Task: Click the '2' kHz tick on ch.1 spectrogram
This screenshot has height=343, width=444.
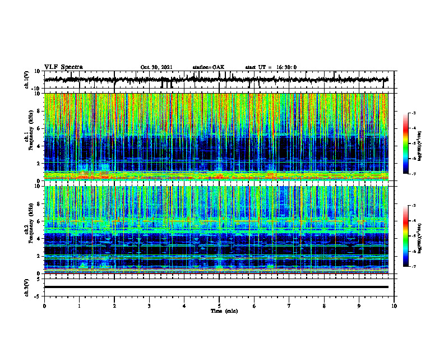Action: coord(39,164)
